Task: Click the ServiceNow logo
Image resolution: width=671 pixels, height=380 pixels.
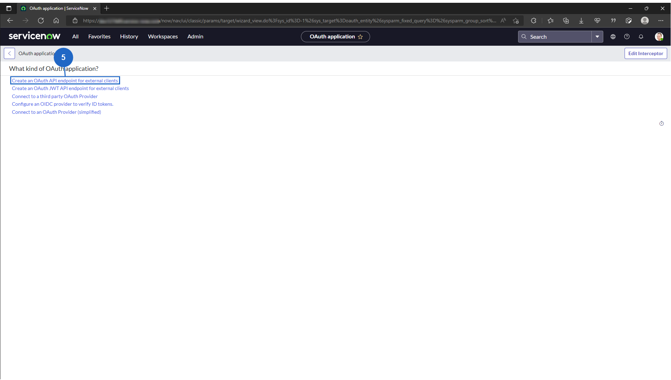Action: point(35,36)
